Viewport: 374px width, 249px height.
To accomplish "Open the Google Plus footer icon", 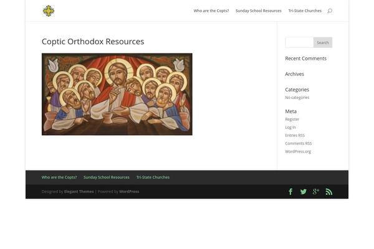I will point(316,191).
